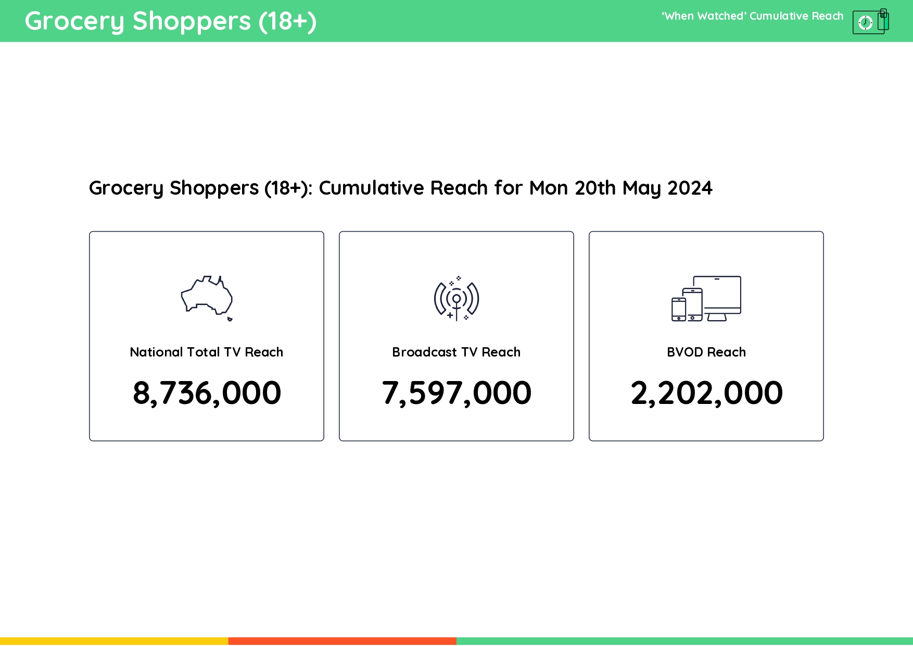Click the broadcast antenna signal icon
The height and width of the screenshot is (646, 913).
[456, 299]
